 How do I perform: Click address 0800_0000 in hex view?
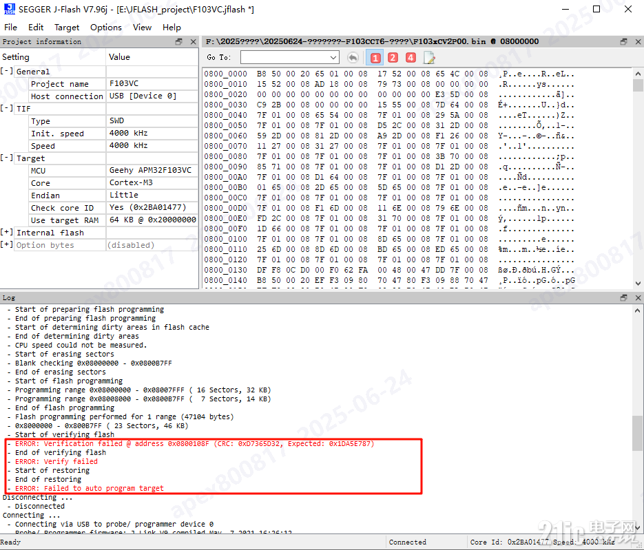[225, 74]
